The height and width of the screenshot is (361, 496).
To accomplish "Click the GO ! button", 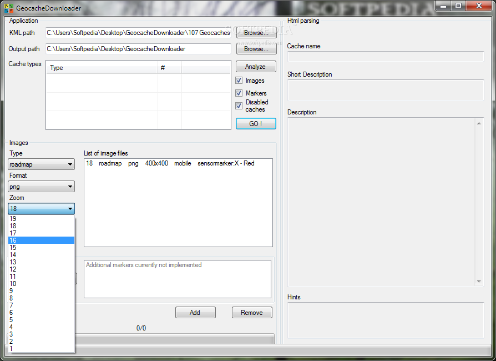I will click(x=256, y=124).
